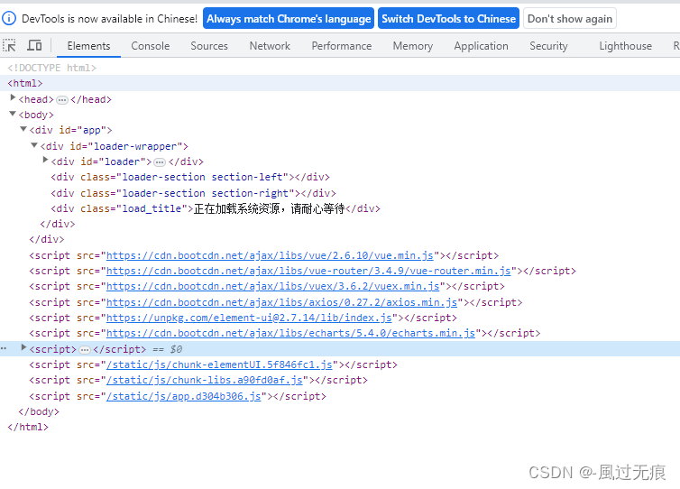Select the loader-section section-left div
This screenshot has height=489, width=680.
pos(190,177)
